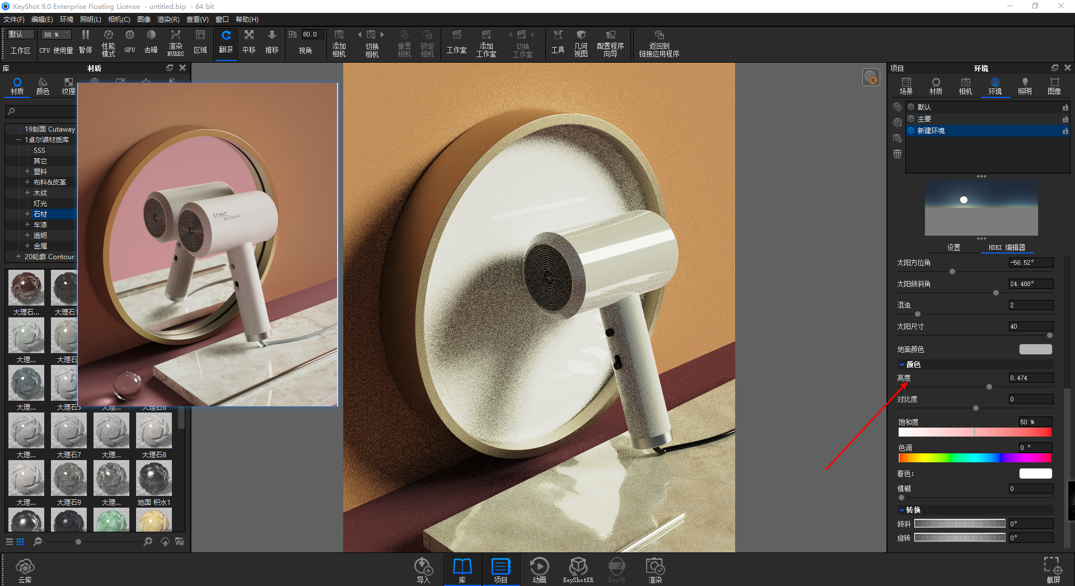Click the 地面颜色 color swatch
This screenshot has height=586, width=1075.
tap(1035, 349)
